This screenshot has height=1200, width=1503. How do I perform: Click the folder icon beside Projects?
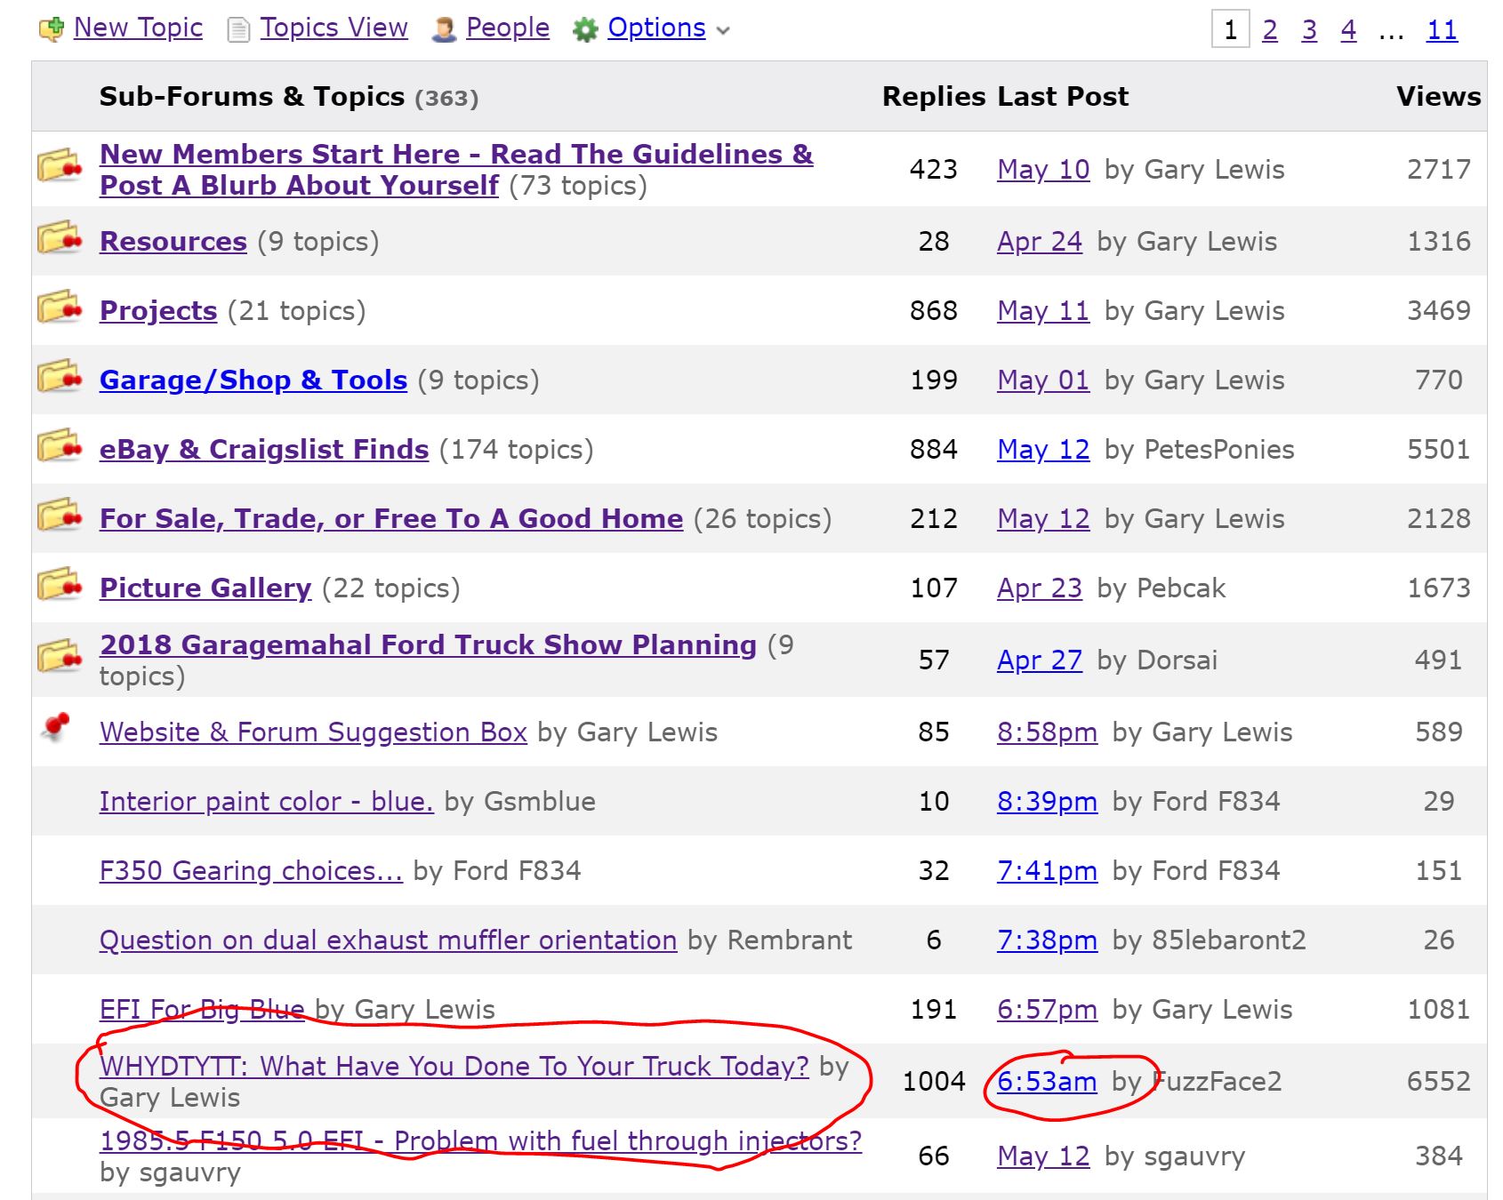click(x=60, y=309)
